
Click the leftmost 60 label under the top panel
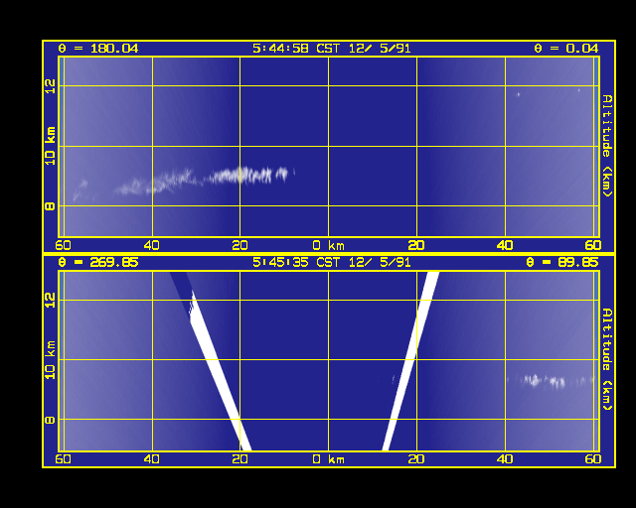pyautogui.click(x=63, y=245)
